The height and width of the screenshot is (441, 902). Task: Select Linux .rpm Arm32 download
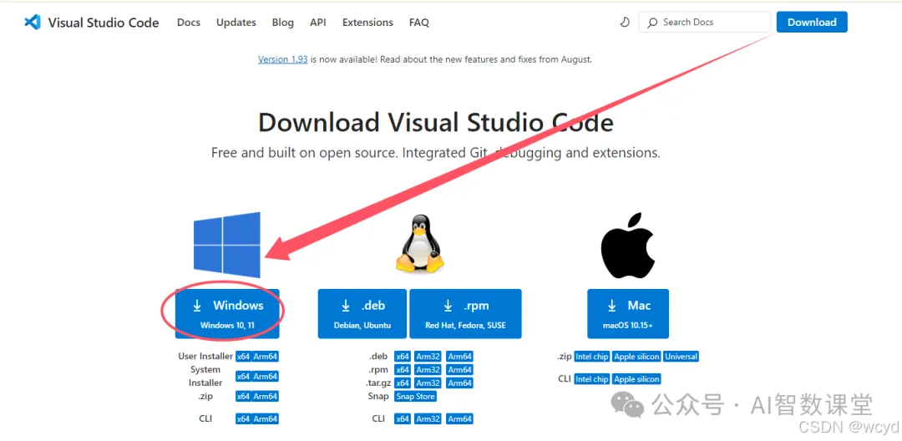pos(428,370)
